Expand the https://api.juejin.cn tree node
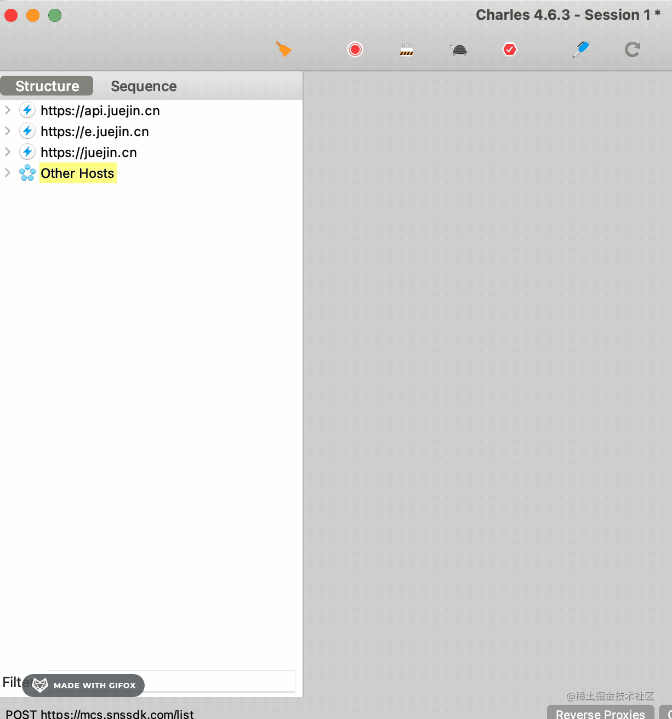Image resolution: width=672 pixels, height=719 pixels. click(x=8, y=110)
